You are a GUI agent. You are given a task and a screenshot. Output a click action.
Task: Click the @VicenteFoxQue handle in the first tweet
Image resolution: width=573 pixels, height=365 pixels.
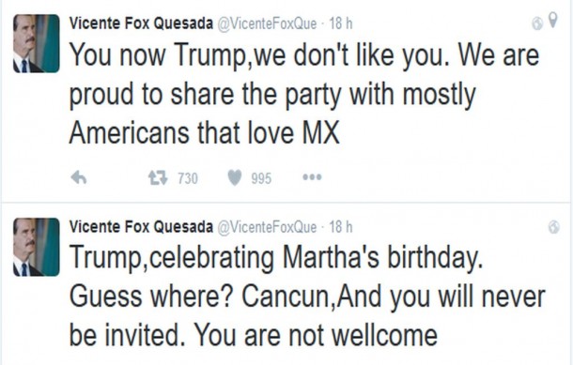coord(267,23)
